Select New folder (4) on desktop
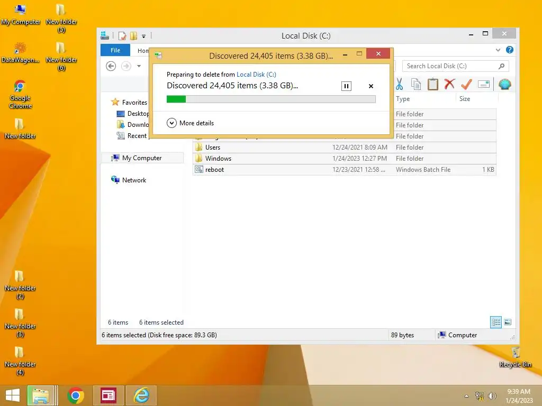 click(x=20, y=361)
